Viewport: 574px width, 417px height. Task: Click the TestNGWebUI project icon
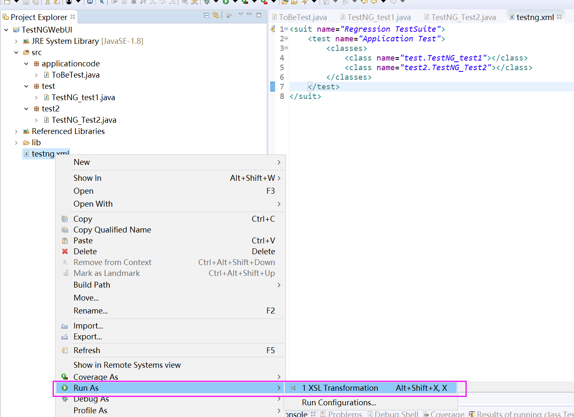(x=16, y=30)
